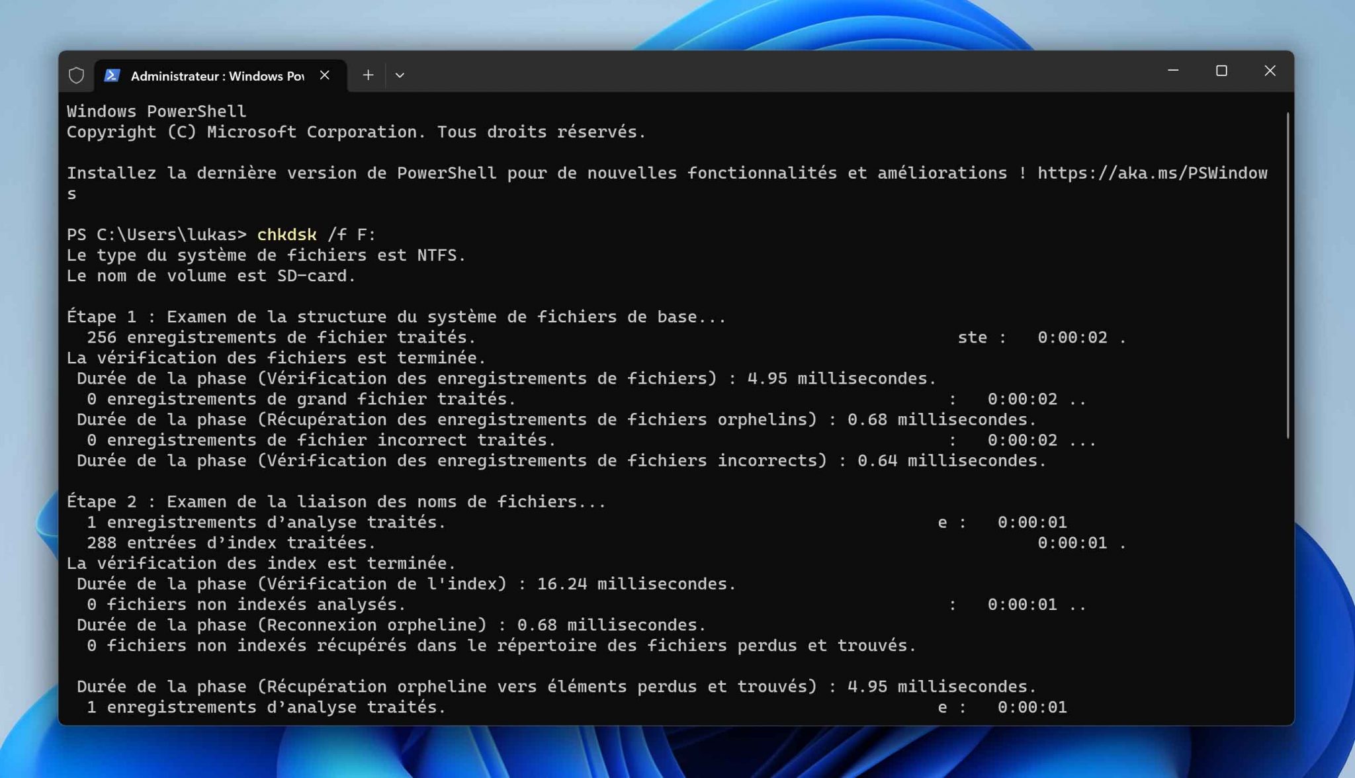
Task: Click '0 enregistrements de fichier incorrect traités.'
Action: click(x=321, y=440)
